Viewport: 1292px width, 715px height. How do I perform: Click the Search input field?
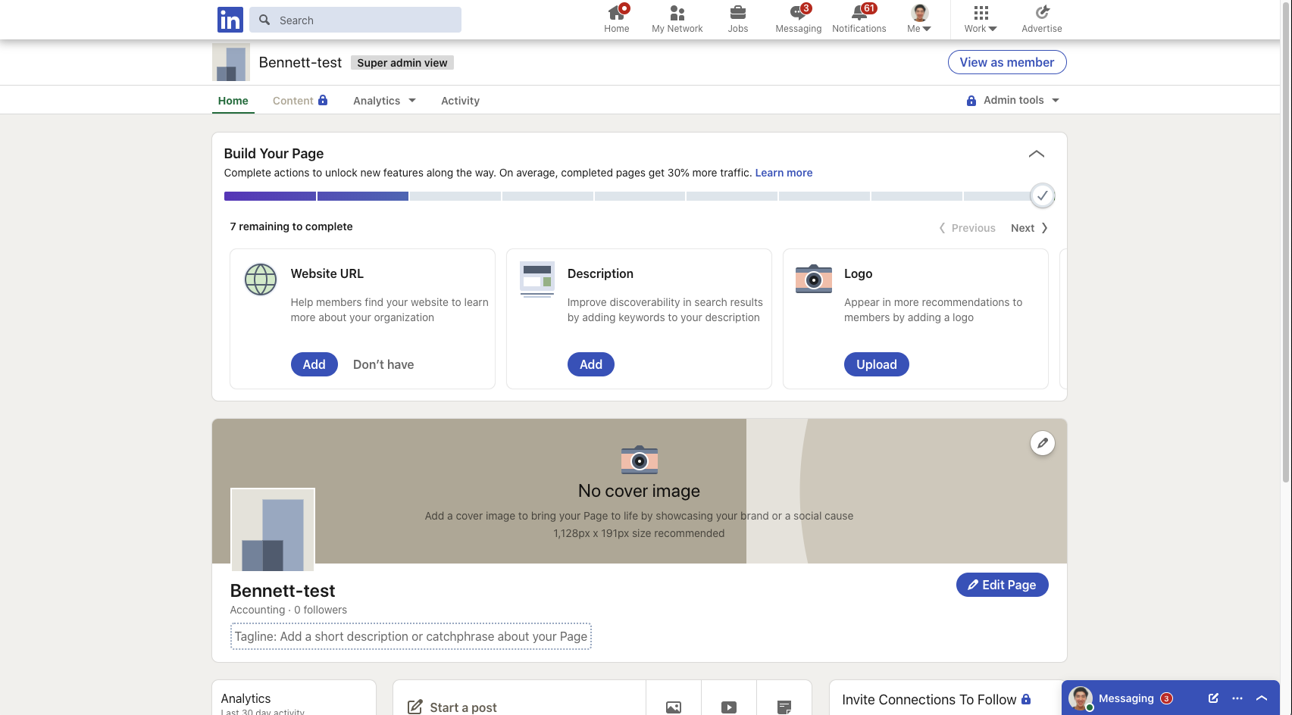point(355,20)
